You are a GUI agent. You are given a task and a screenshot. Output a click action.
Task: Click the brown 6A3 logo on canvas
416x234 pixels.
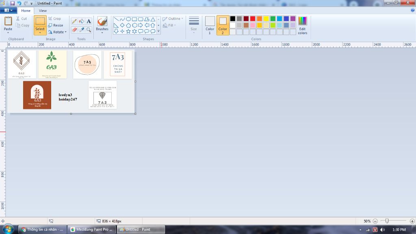tap(37, 95)
